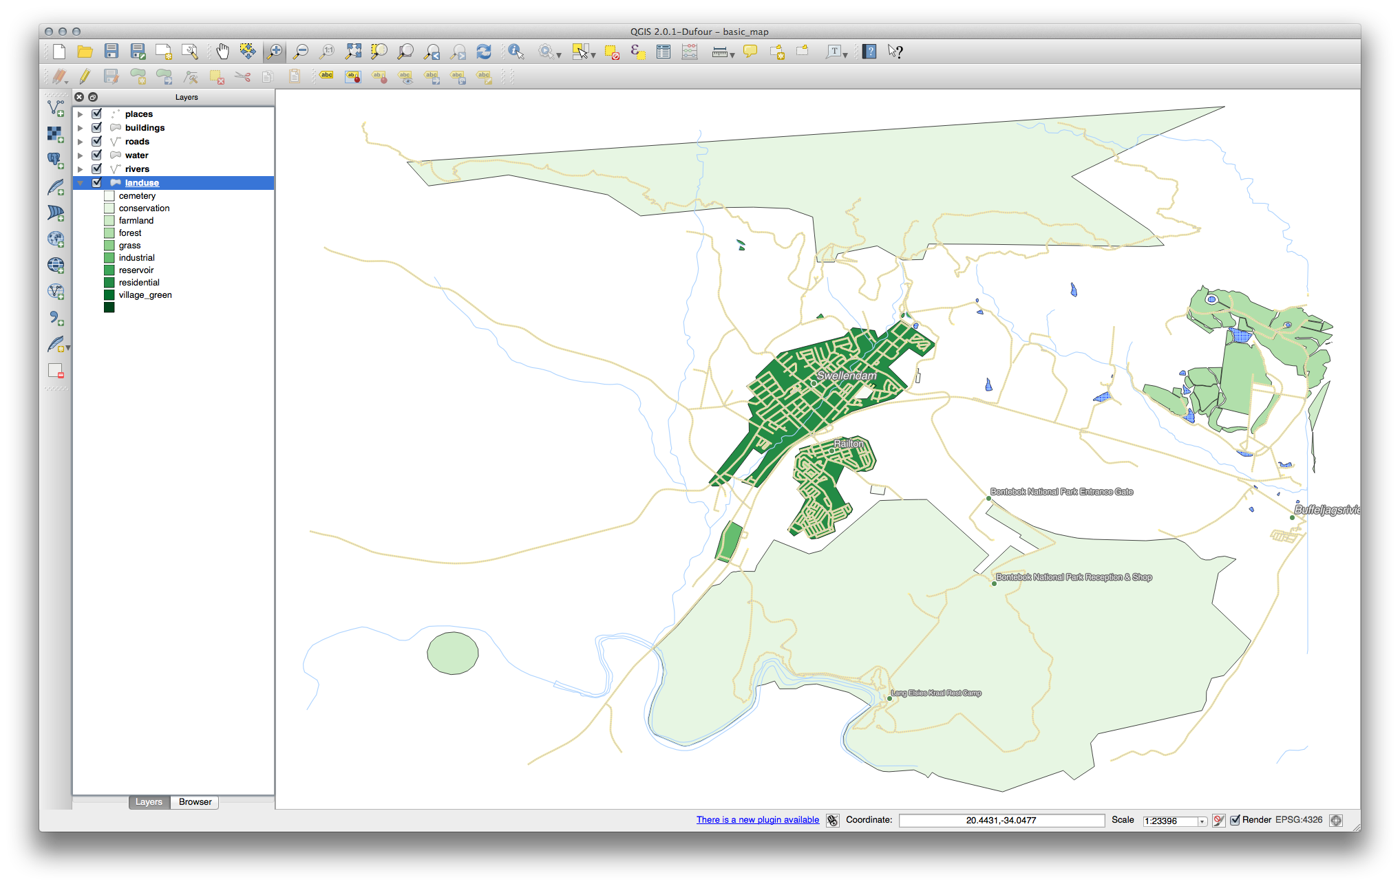Screen dimensions: 1400x886
Task: Click the Toggle Editing pencil icon
Action: coord(85,76)
